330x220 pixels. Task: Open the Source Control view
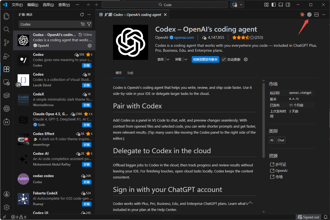click(x=7, y=43)
